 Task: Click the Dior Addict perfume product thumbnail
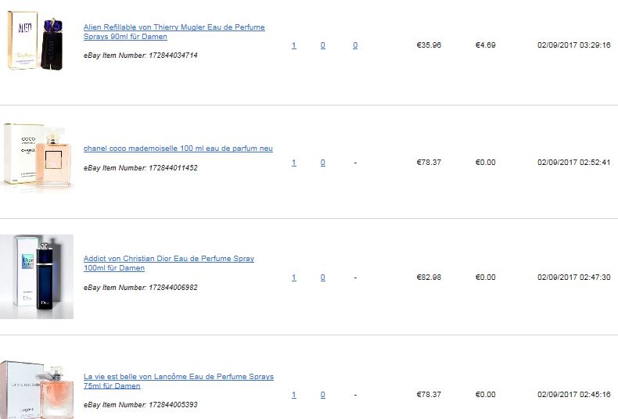(x=37, y=277)
